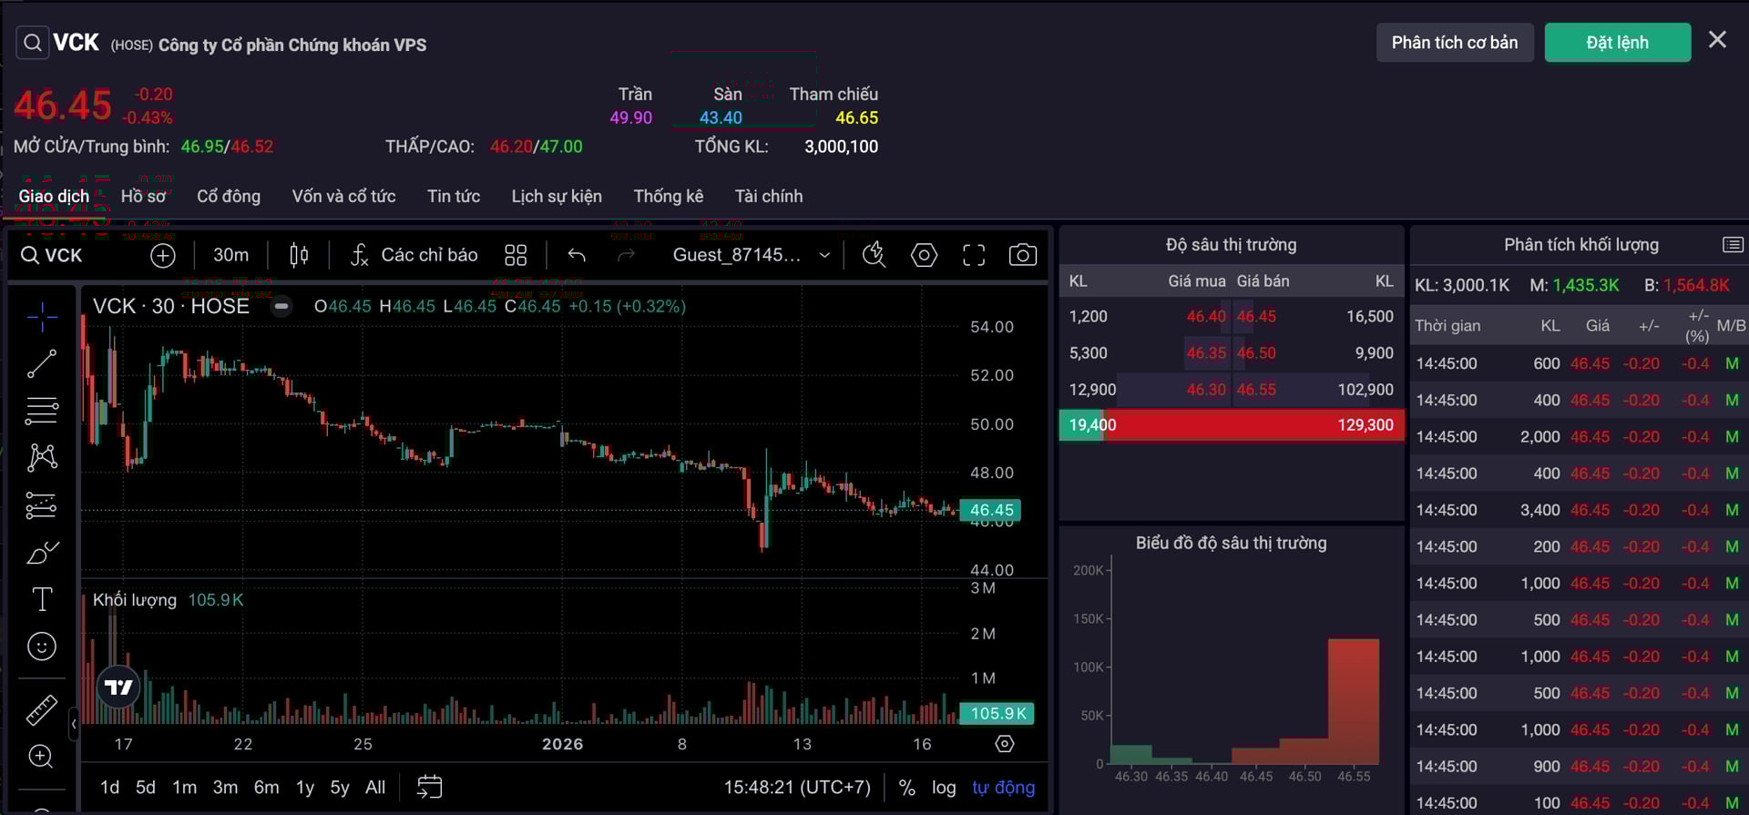Toggle percent scale on chart
The width and height of the screenshot is (1749, 815).
[906, 788]
